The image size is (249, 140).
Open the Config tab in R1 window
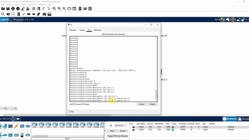82,30
